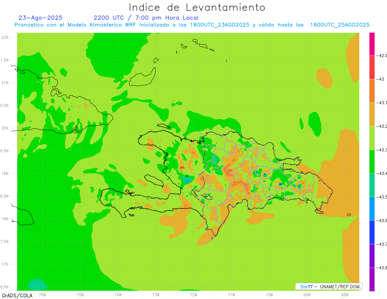Screen dimensions: 387x299
Task: Click the latitude label "20N"
Action: (x=5, y=128)
